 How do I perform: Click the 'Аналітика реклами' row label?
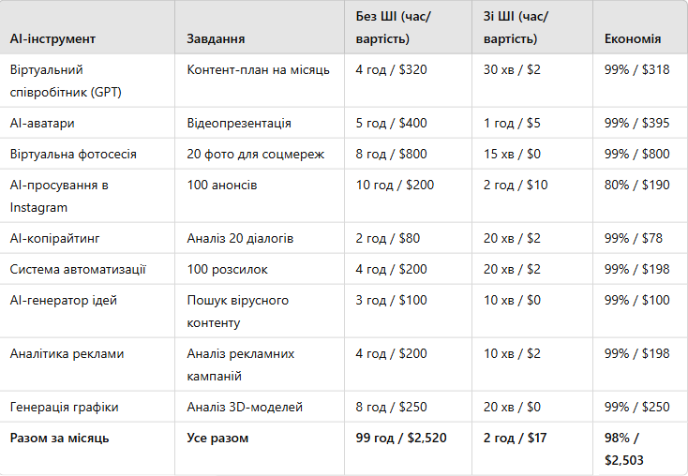[x=67, y=354]
